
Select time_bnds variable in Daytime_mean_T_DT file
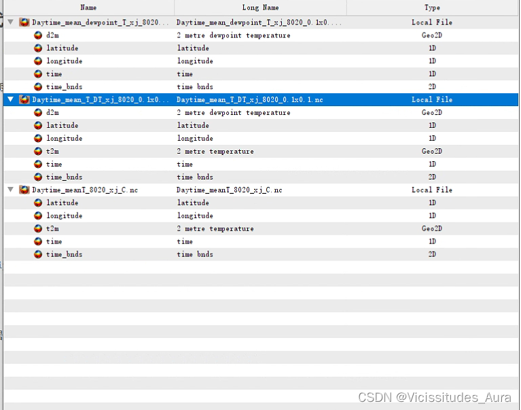pyautogui.click(x=64, y=177)
